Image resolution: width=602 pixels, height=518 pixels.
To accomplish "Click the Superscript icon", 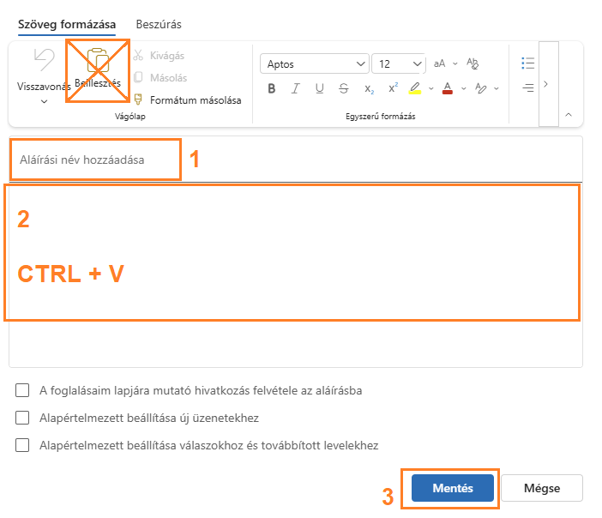I will [x=393, y=88].
